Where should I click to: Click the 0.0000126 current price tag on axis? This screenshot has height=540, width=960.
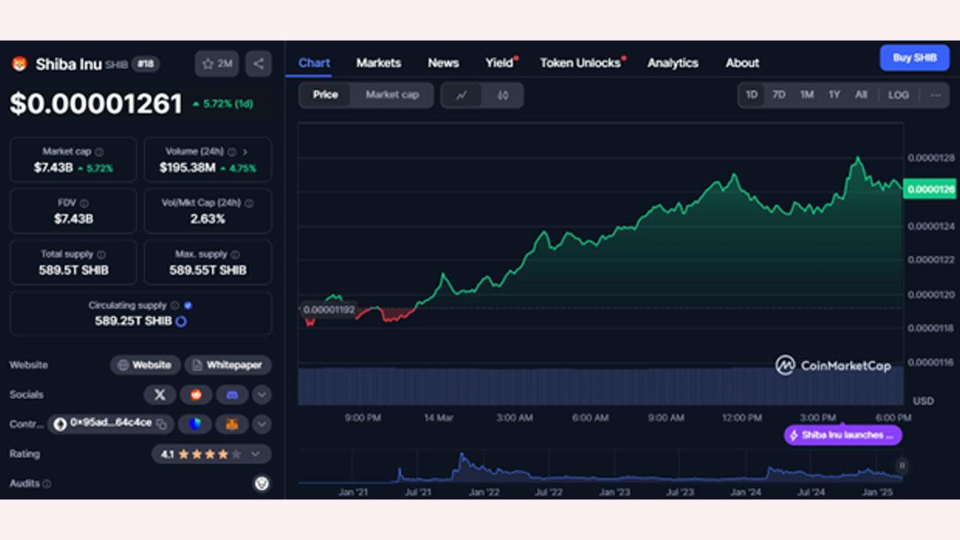pyautogui.click(x=930, y=189)
